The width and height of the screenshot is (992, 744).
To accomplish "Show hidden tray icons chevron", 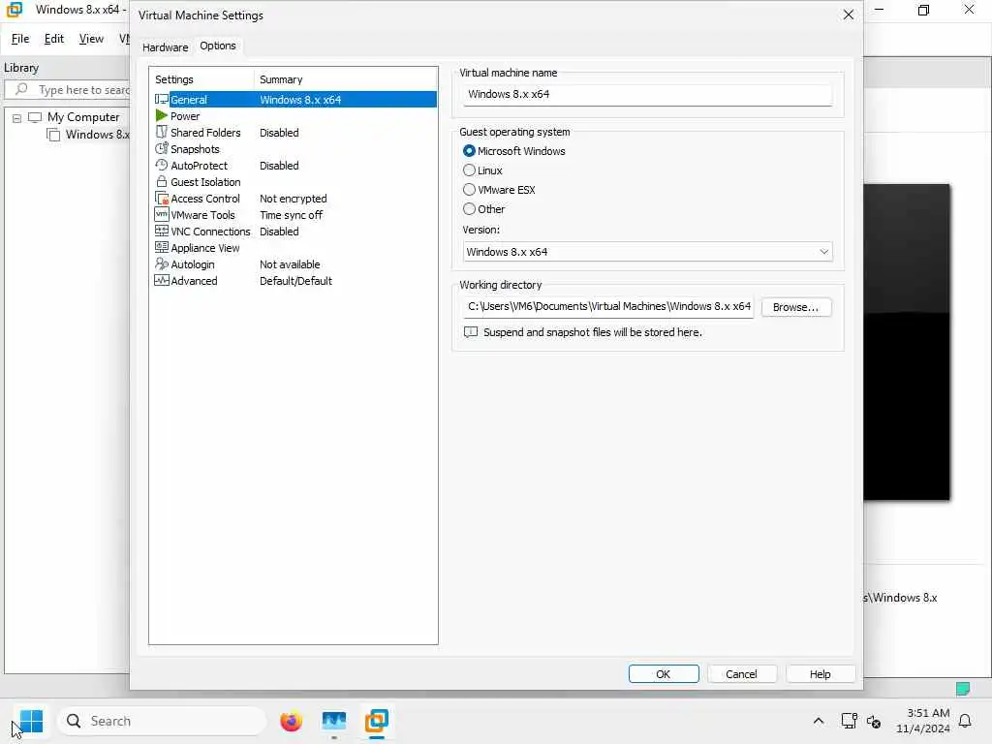I will [818, 721].
